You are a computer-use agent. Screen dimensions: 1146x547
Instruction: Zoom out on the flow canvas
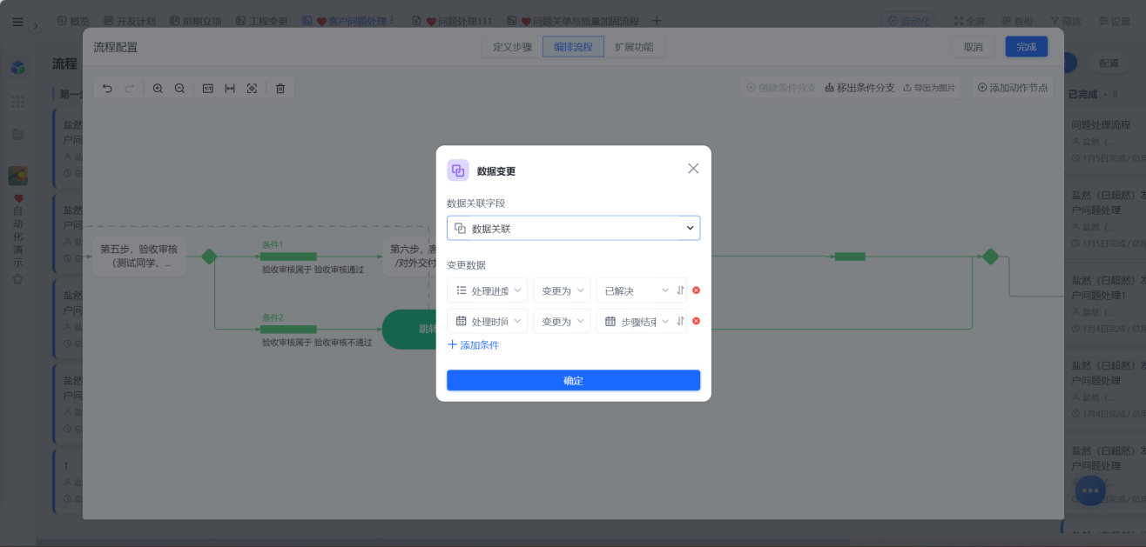coord(179,88)
